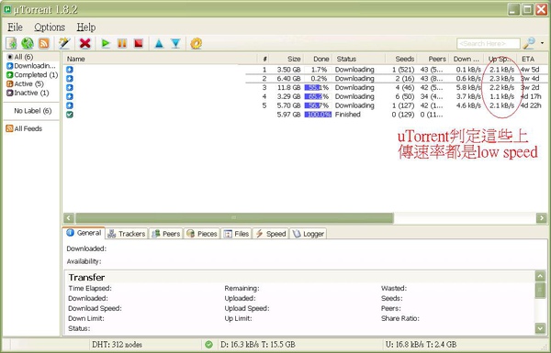551x353 pixels.
Task: Switch to the General tab
Action: [x=84, y=233]
